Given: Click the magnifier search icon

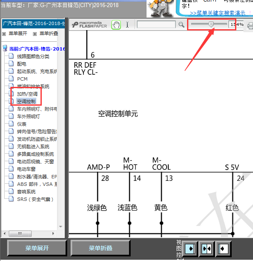Looking at the screenshot, I should pos(181,25).
